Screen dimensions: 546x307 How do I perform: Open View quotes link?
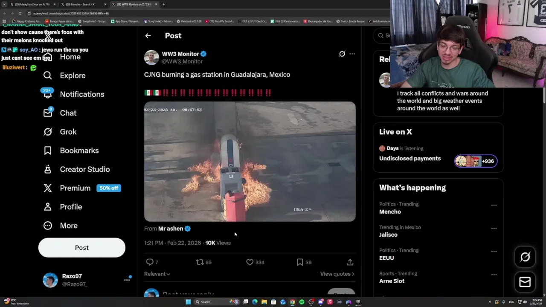[337, 274]
